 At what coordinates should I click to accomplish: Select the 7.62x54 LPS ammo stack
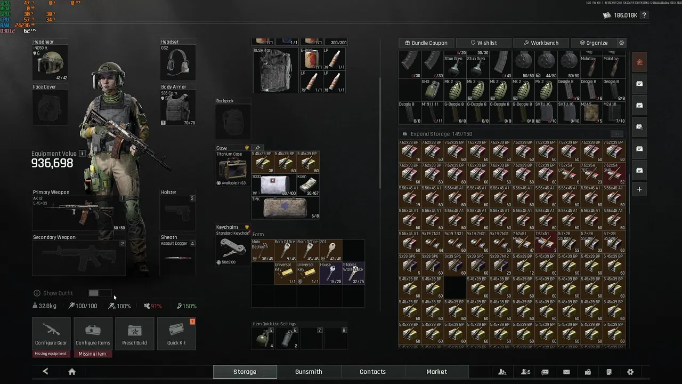click(568, 174)
